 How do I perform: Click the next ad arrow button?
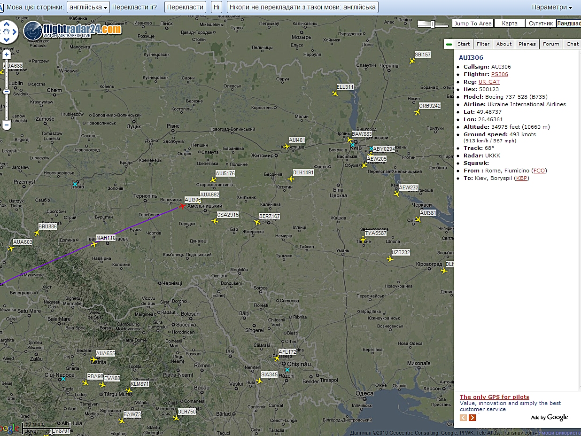click(x=472, y=418)
